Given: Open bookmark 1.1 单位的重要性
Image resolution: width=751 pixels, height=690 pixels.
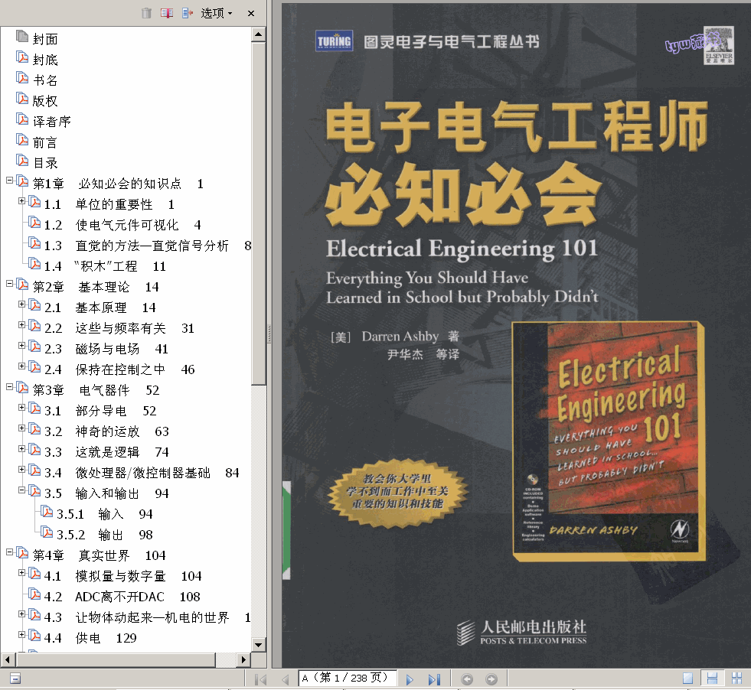Looking at the screenshot, I should (x=109, y=204).
